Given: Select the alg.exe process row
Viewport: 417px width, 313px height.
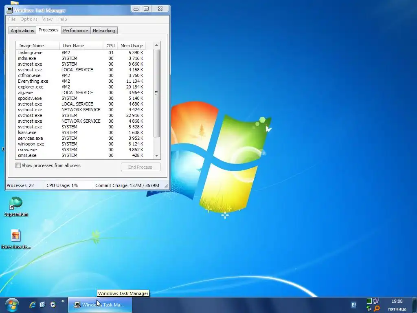Looking at the screenshot, I should (x=81, y=93).
